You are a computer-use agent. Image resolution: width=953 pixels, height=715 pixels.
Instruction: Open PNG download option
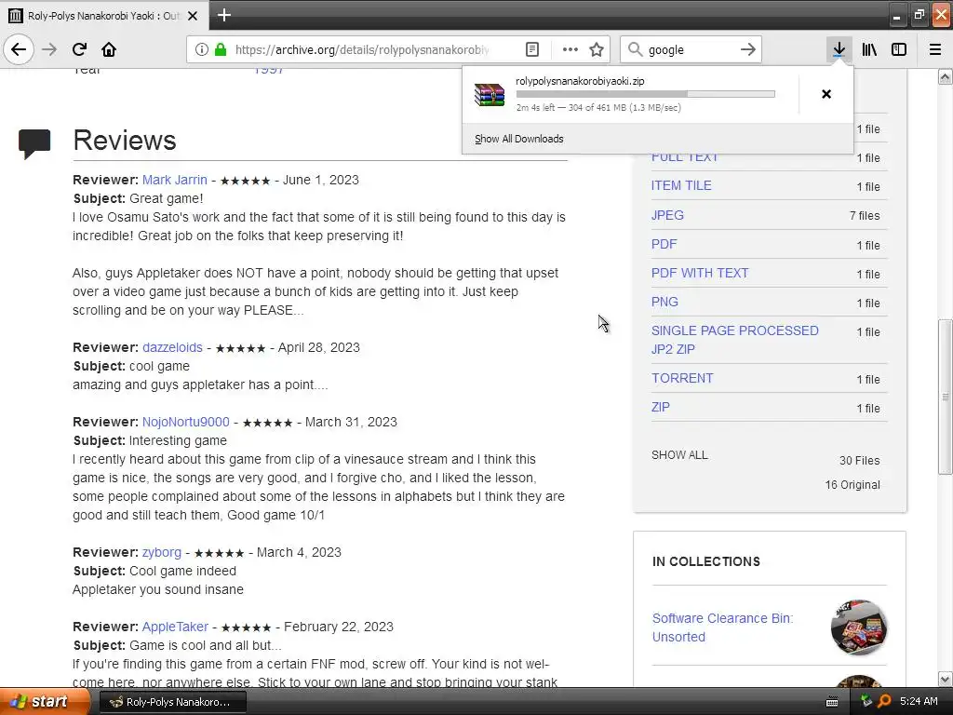(x=664, y=303)
